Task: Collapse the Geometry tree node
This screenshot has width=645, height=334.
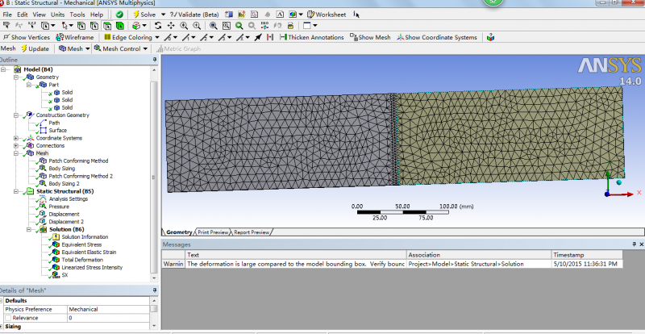Action: (x=16, y=77)
